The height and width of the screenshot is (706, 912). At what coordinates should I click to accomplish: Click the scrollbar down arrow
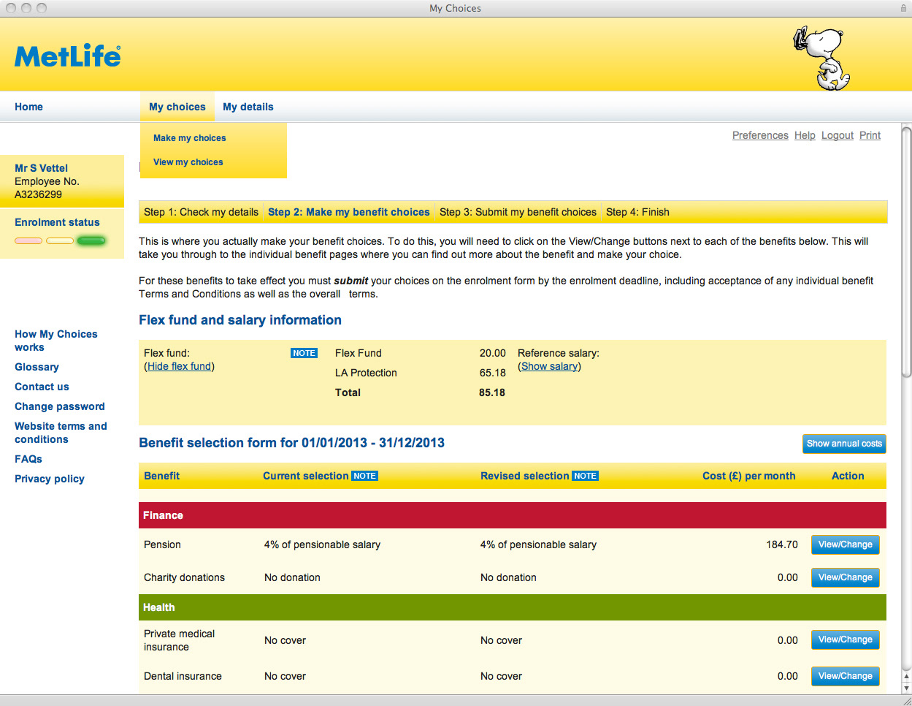coord(906,688)
